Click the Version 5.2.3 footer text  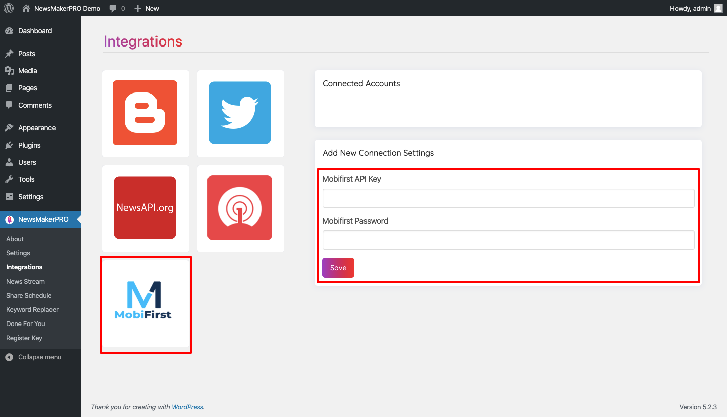tap(698, 407)
